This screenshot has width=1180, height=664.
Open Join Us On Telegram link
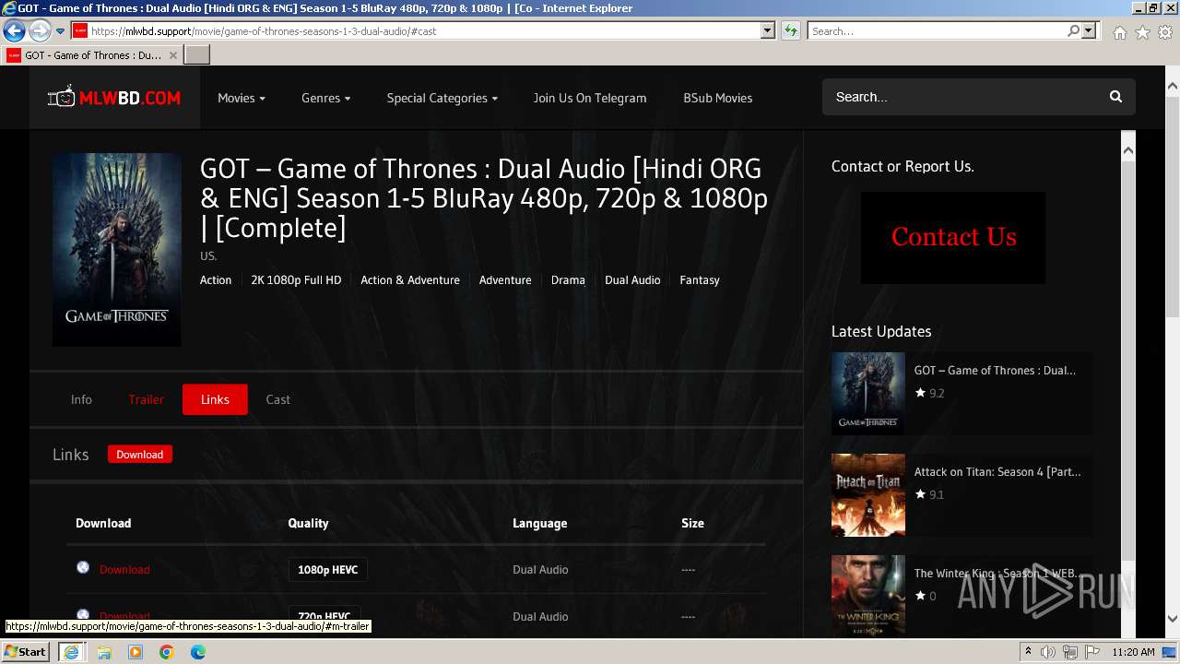click(x=590, y=98)
